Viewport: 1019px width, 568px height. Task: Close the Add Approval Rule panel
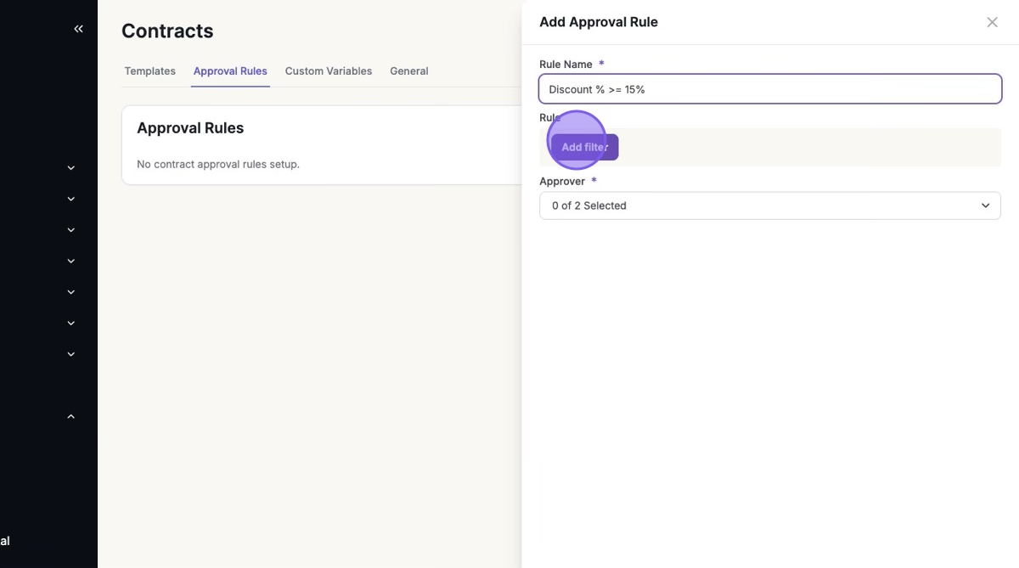tap(992, 22)
